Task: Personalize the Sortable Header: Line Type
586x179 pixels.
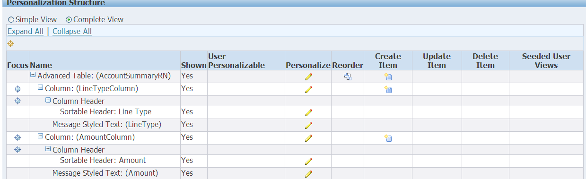Action: click(308, 113)
